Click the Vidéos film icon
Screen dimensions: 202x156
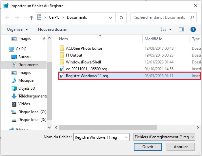tap(14, 104)
